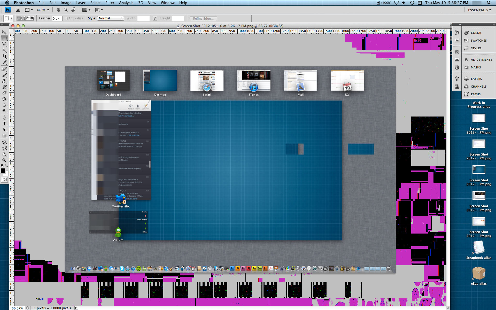496x310 pixels.
Task: Open the Style dropdown set to Normal
Action: pyautogui.click(x=111, y=18)
